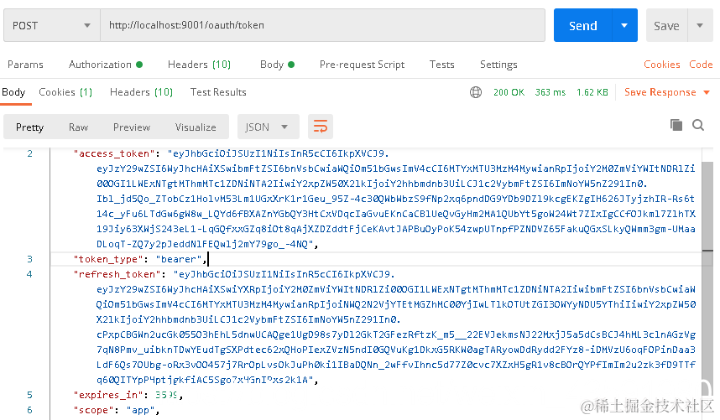
Task: Open the Test Results tab
Action: 218,92
